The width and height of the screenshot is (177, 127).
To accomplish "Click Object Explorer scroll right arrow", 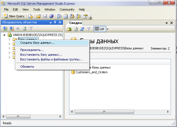I will [60, 116].
